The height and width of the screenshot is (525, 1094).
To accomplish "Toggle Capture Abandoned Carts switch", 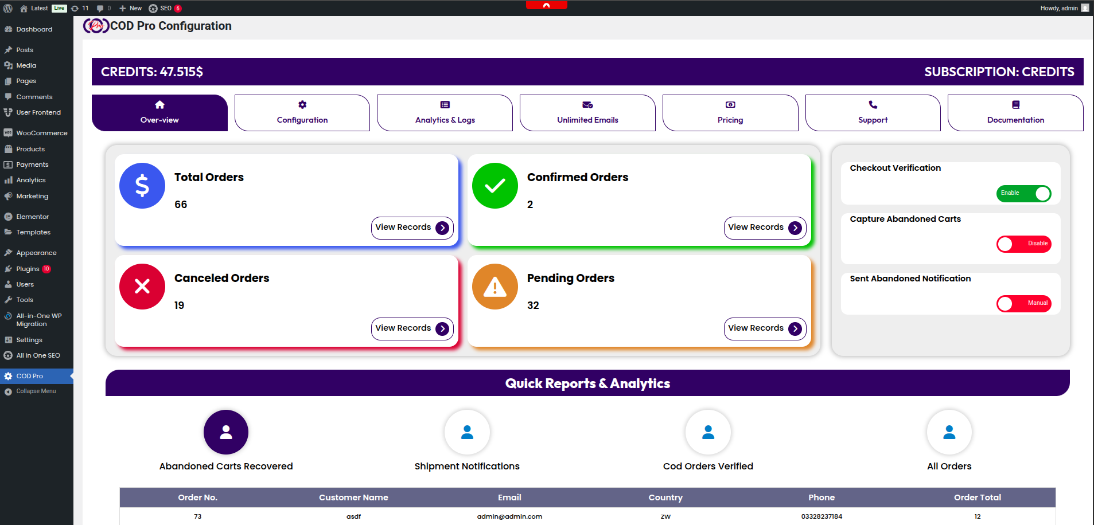I will click(x=1024, y=244).
